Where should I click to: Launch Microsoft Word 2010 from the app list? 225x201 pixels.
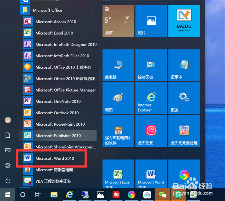(58, 158)
